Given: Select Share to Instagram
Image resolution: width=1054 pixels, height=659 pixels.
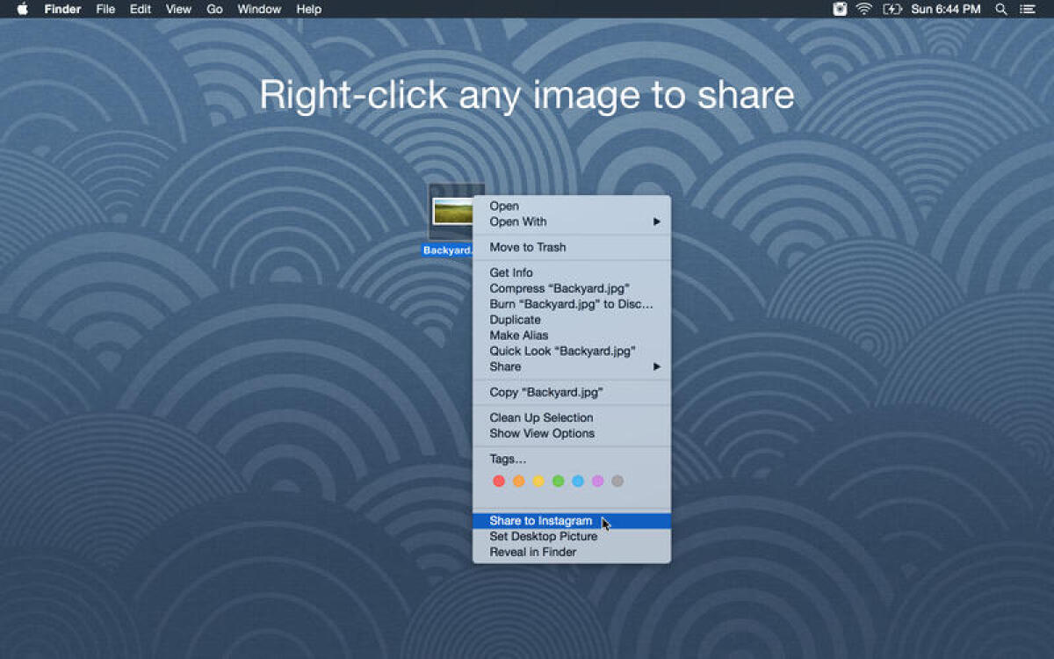Looking at the screenshot, I should tap(538, 520).
